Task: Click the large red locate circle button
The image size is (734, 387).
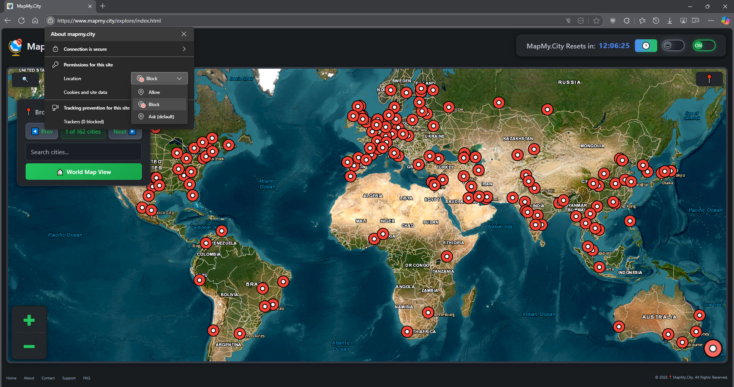Action: click(713, 348)
